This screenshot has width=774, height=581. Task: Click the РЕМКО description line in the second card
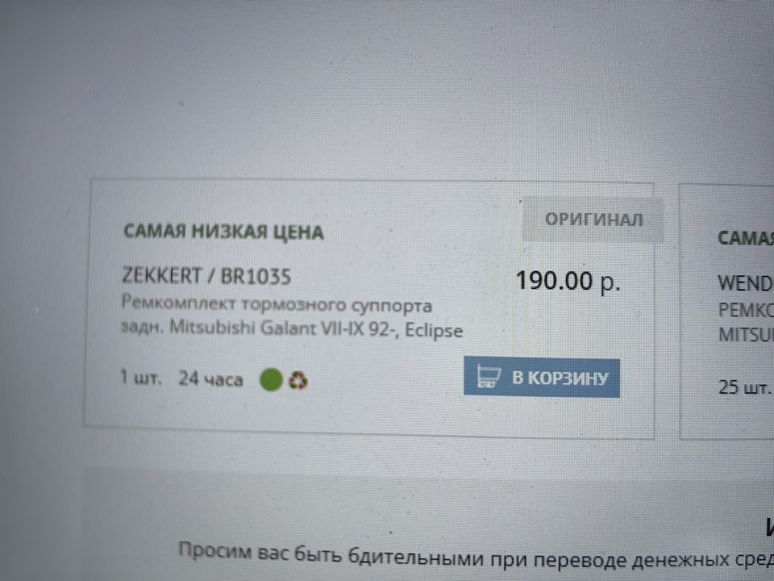[x=745, y=310]
